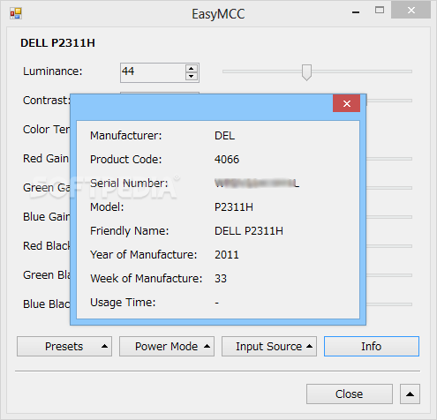Click the Usage Time label
Screen dimensions: 437x420
click(123, 303)
